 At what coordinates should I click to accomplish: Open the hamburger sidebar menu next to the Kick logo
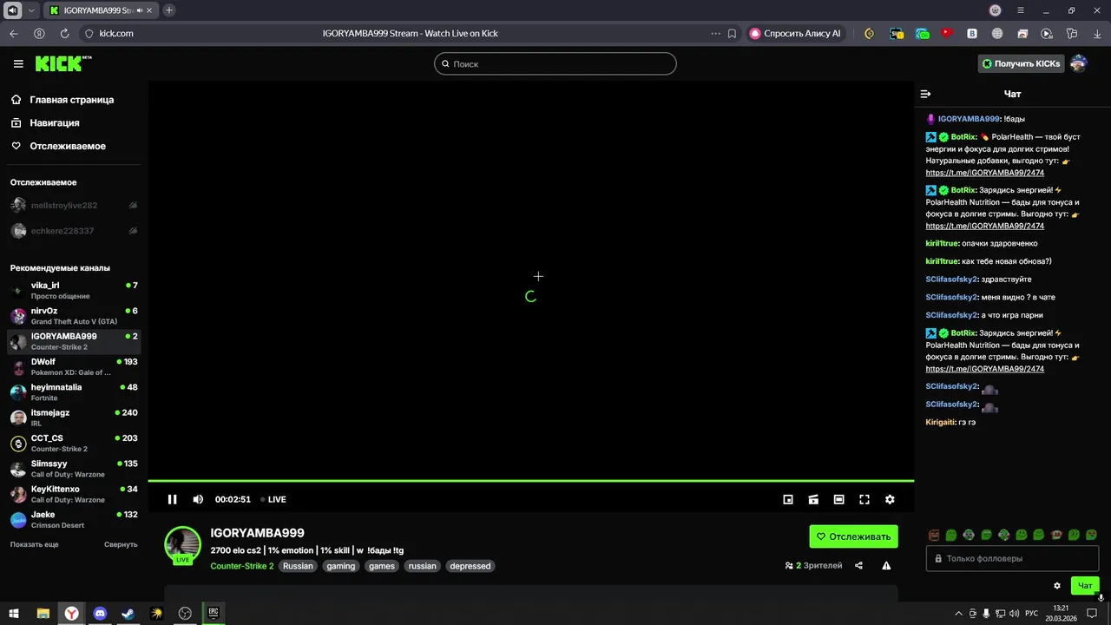(x=18, y=63)
